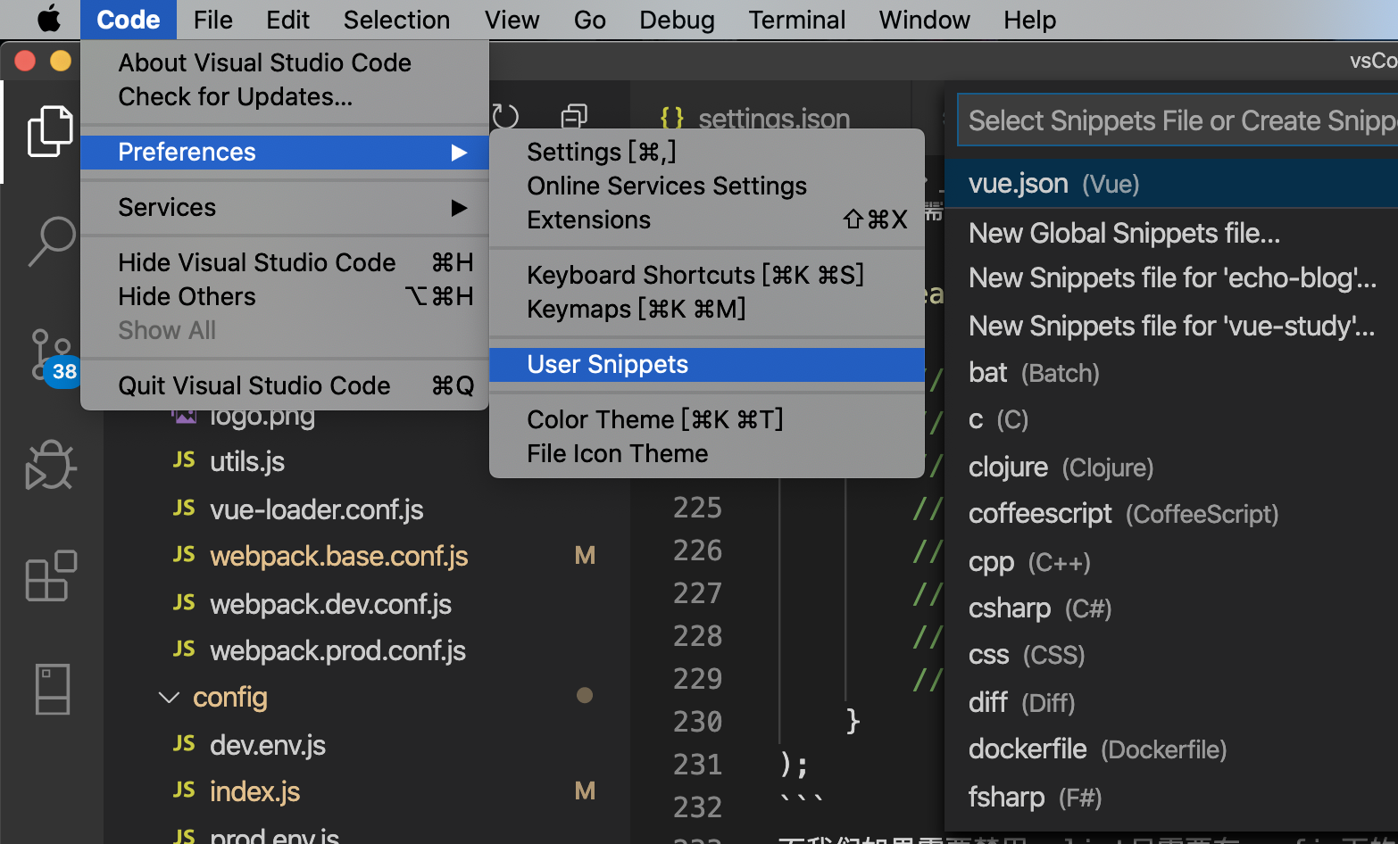Select css (CSS) snippet language
Viewport: 1398px width, 844px height.
1171,655
